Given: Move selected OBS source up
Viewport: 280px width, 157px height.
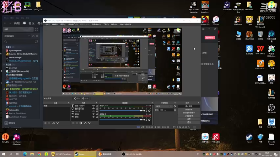Looking at the screenshot, I should pos(85,123).
